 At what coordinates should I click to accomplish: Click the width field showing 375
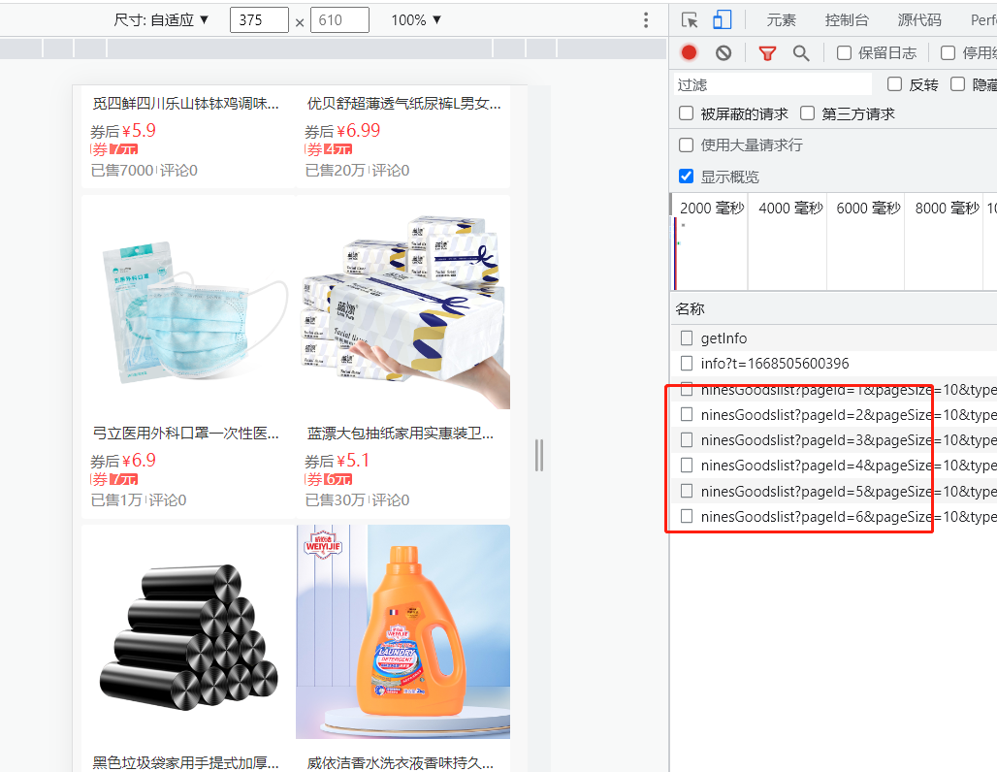coord(259,20)
